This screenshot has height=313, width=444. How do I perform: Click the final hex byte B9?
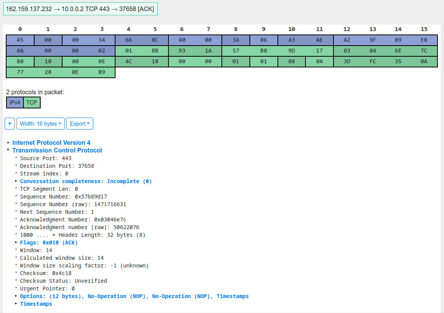102,72
